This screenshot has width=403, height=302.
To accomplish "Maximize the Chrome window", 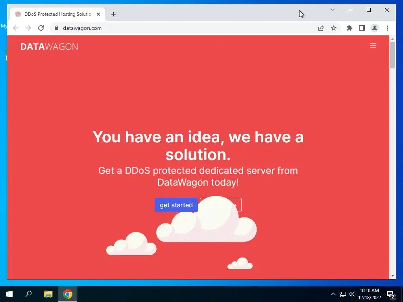I will pos(368,10).
